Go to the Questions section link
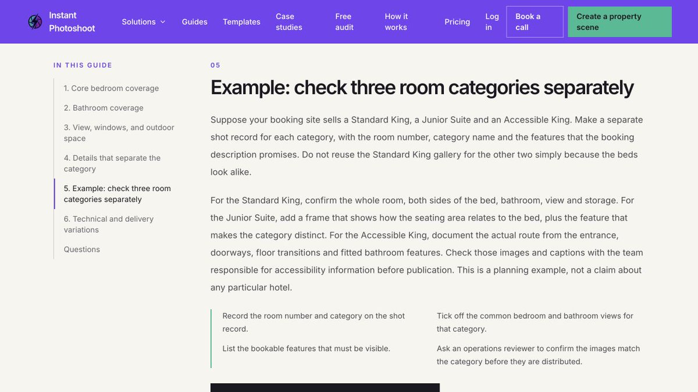This screenshot has width=698, height=392. (x=82, y=249)
